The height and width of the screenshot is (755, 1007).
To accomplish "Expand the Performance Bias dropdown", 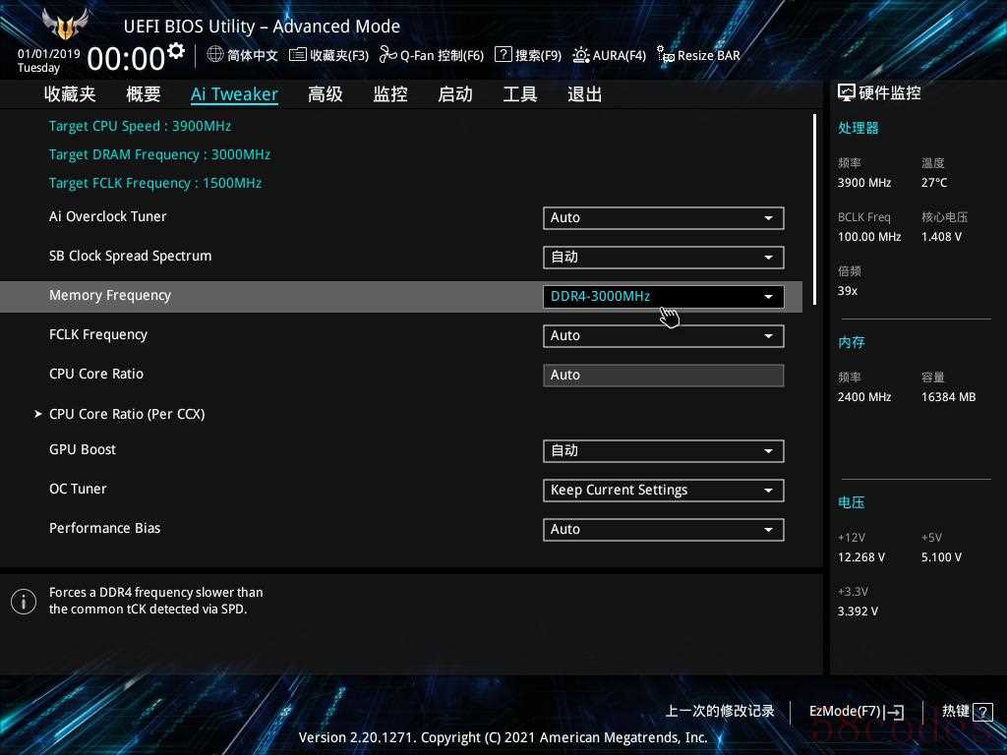I will tap(664, 530).
